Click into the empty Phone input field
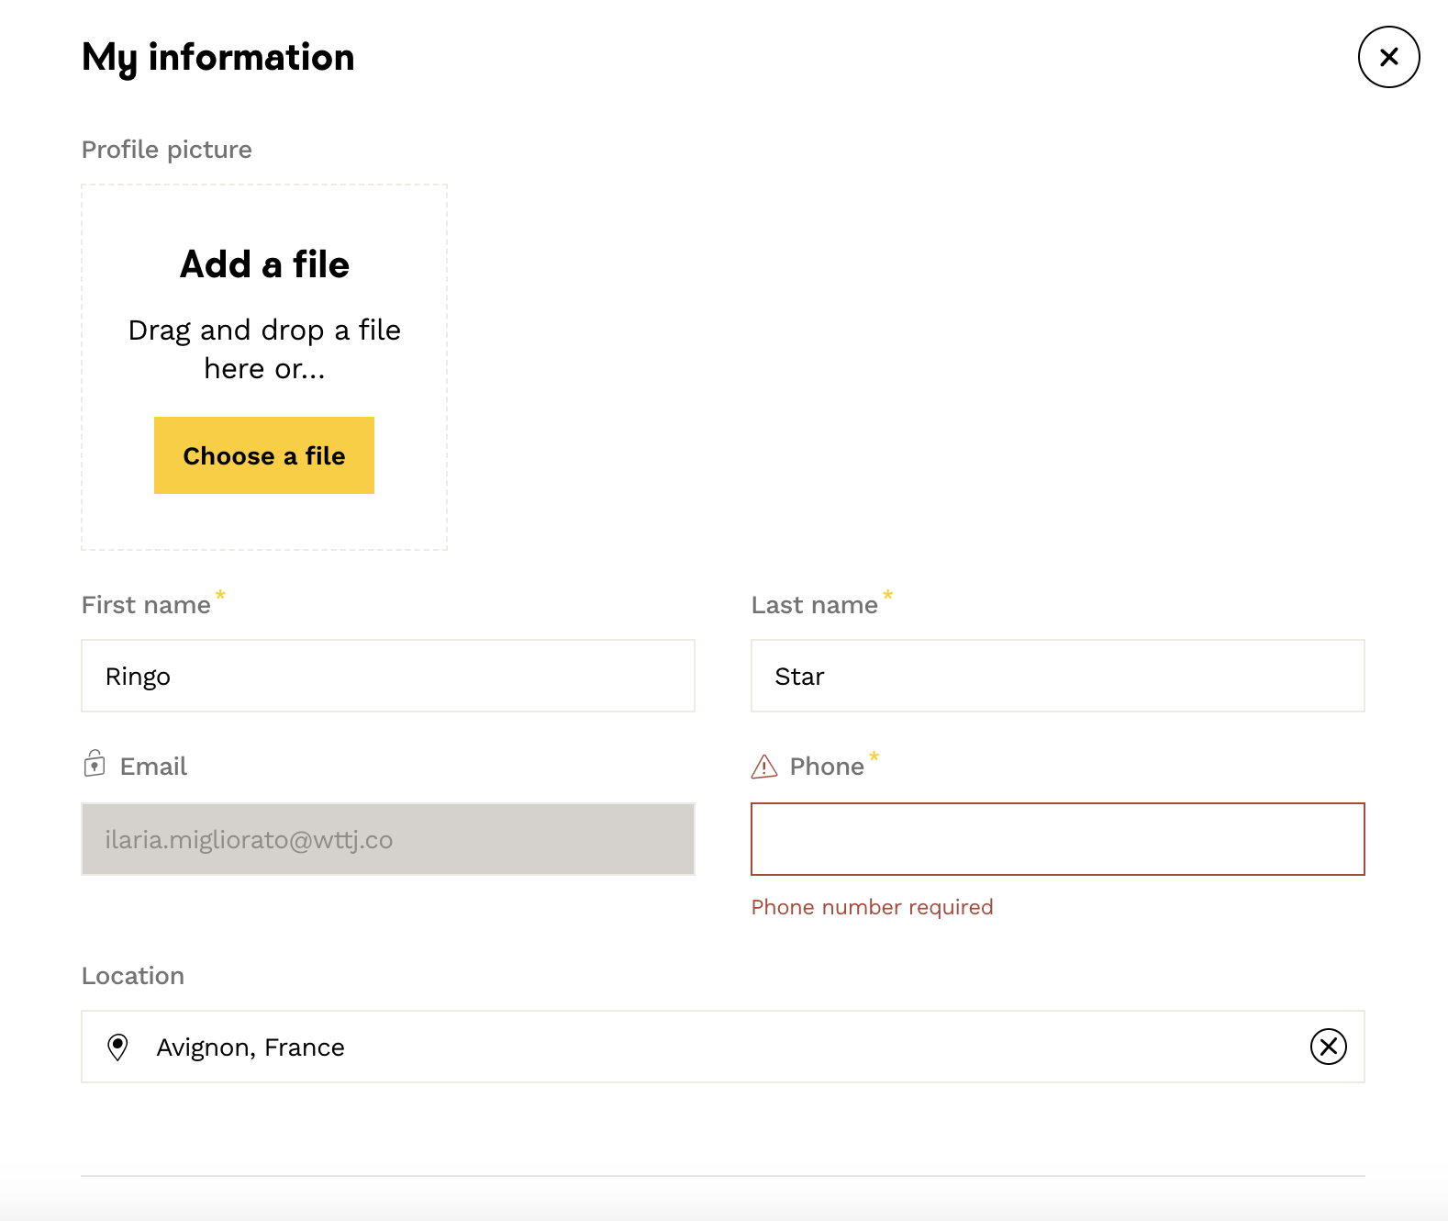Viewport: 1448px width, 1221px height. tap(1057, 839)
